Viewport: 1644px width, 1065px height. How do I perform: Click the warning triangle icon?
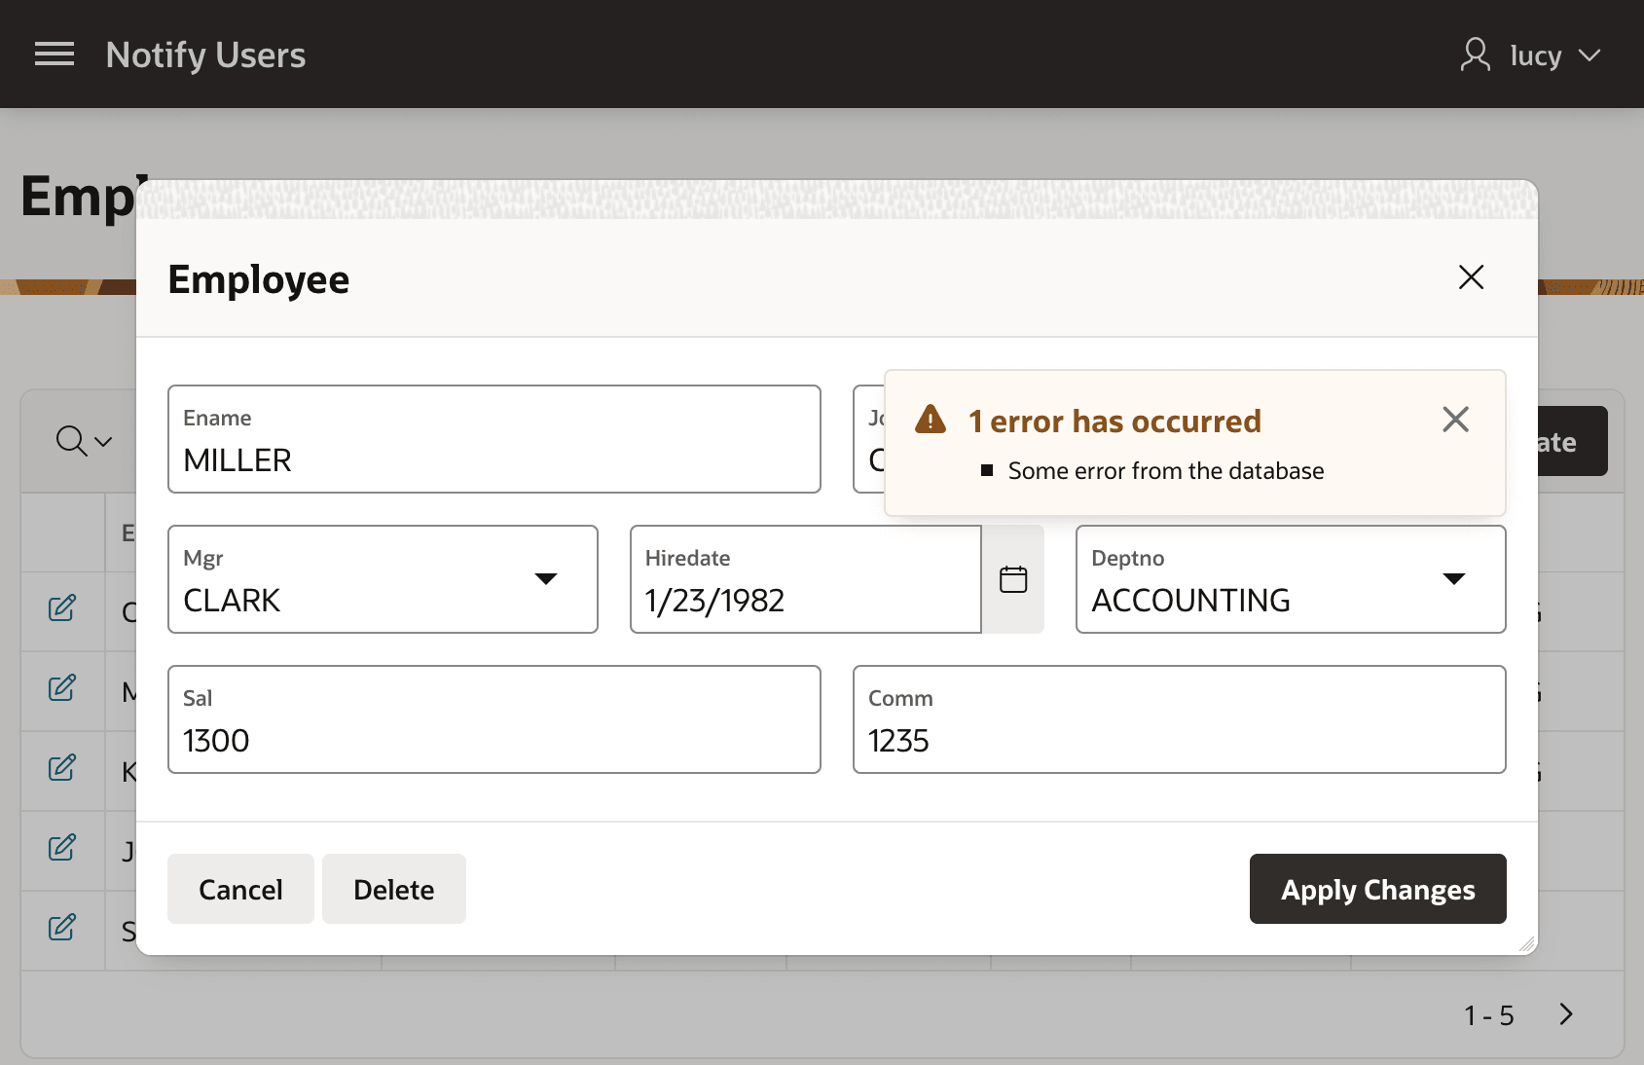pyautogui.click(x=931, y=420)
